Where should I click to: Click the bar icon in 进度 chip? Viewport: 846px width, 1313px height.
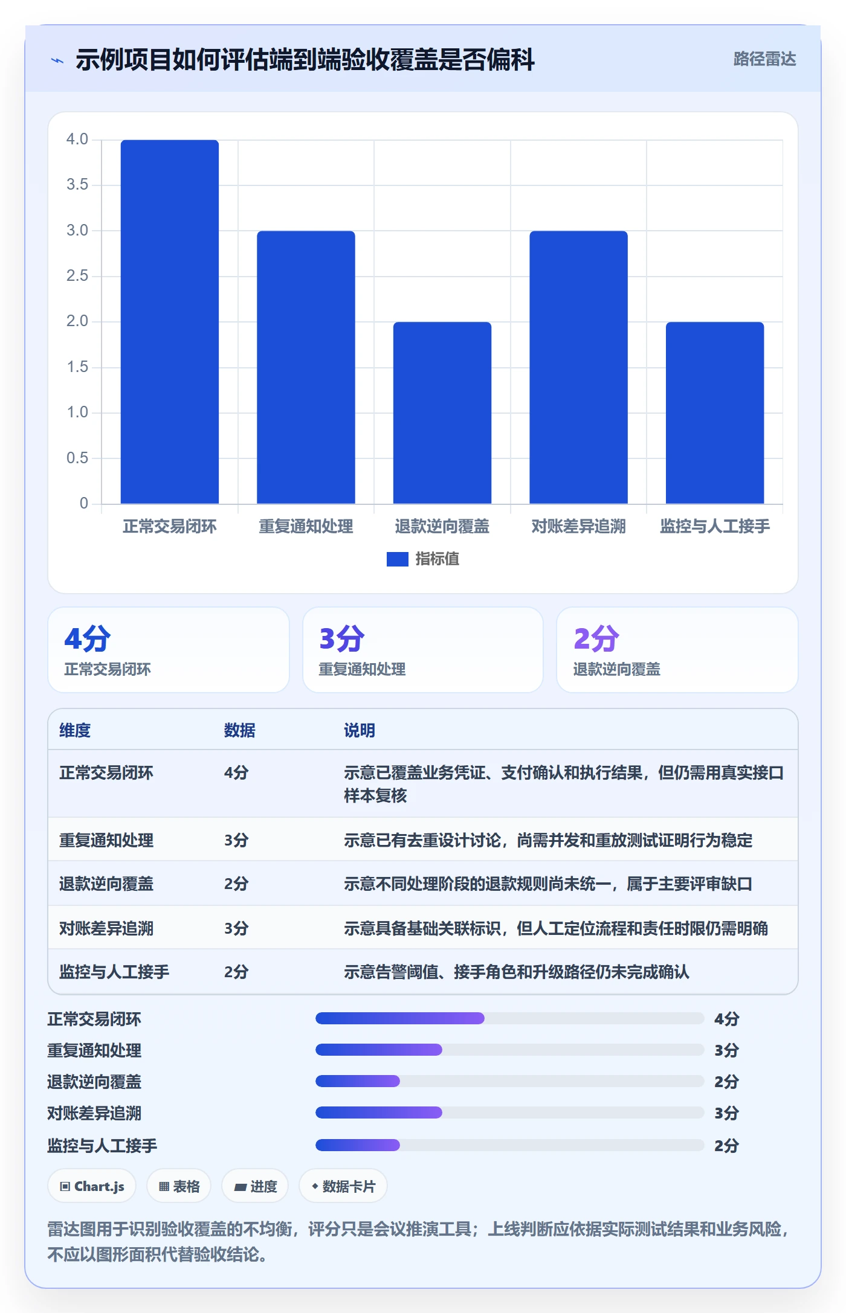240,1187
